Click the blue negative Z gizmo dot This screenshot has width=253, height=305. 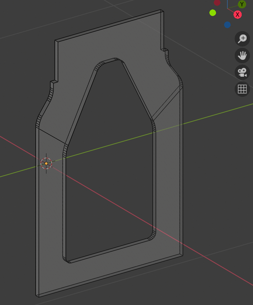[x=227, y=25]
